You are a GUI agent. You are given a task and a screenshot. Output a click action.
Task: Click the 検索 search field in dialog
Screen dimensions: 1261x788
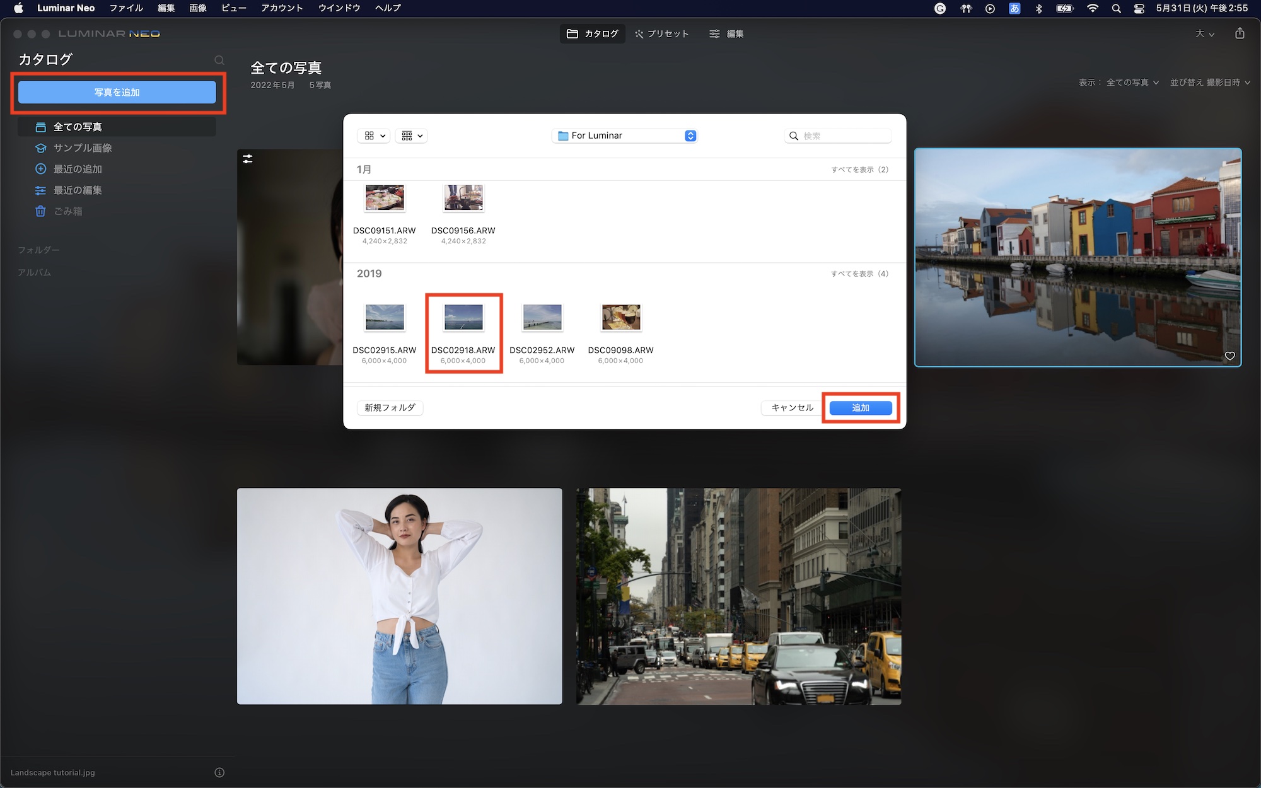click(x=844, y=136)
